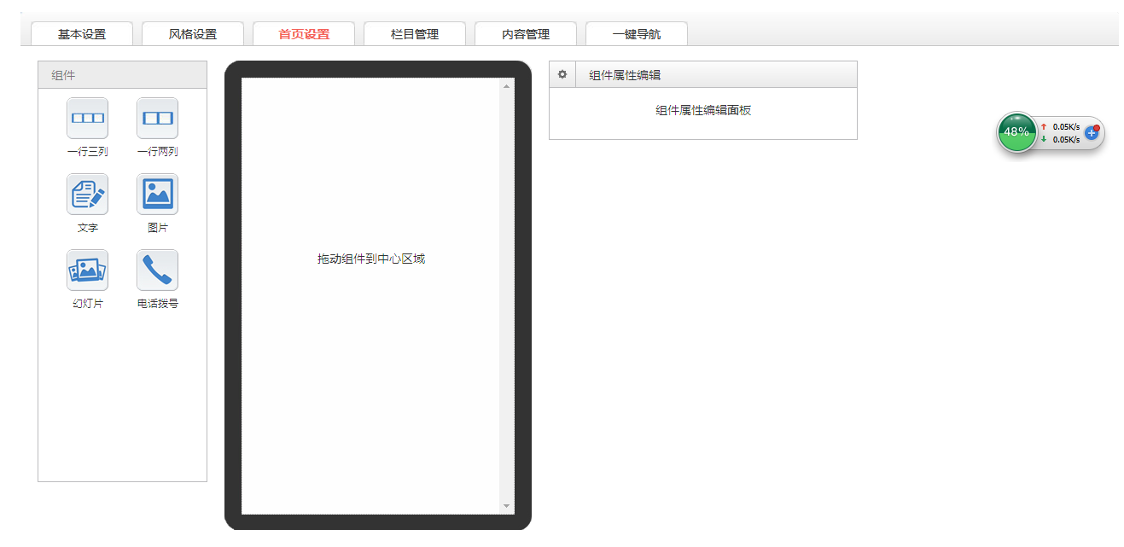Open the 内容管理 tab
The width and height of the screenshot is (1124, 547).
[526, 34]
